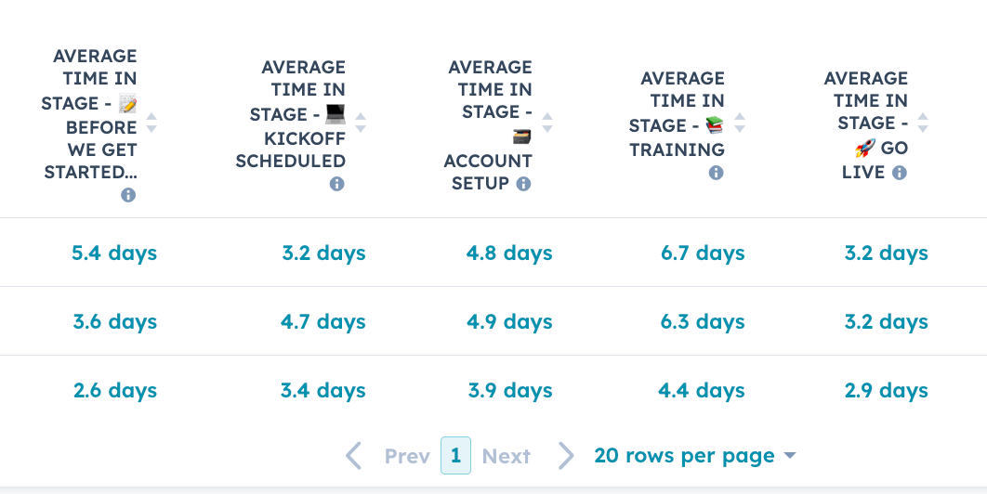Click info icon under Kickoff Scheduled header
This screenshot has width=987, height=494.
(x=336, y=184)
